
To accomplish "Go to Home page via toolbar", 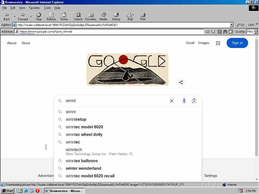I will [x=64, y=16].
